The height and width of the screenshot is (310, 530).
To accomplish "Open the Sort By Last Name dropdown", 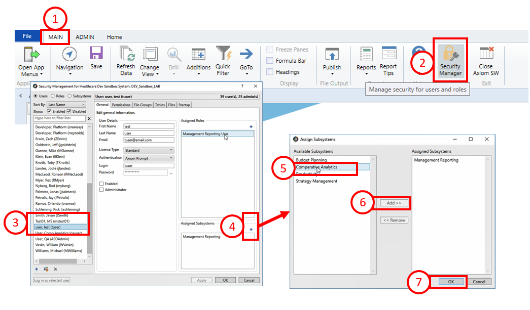I will [x=66, y=105].
